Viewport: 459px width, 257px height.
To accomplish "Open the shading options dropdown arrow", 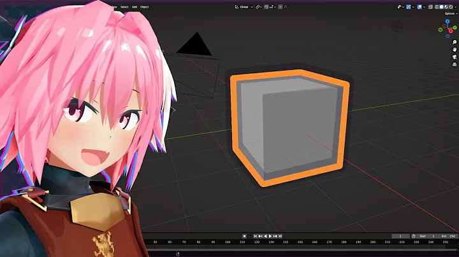I will point(455,7).
